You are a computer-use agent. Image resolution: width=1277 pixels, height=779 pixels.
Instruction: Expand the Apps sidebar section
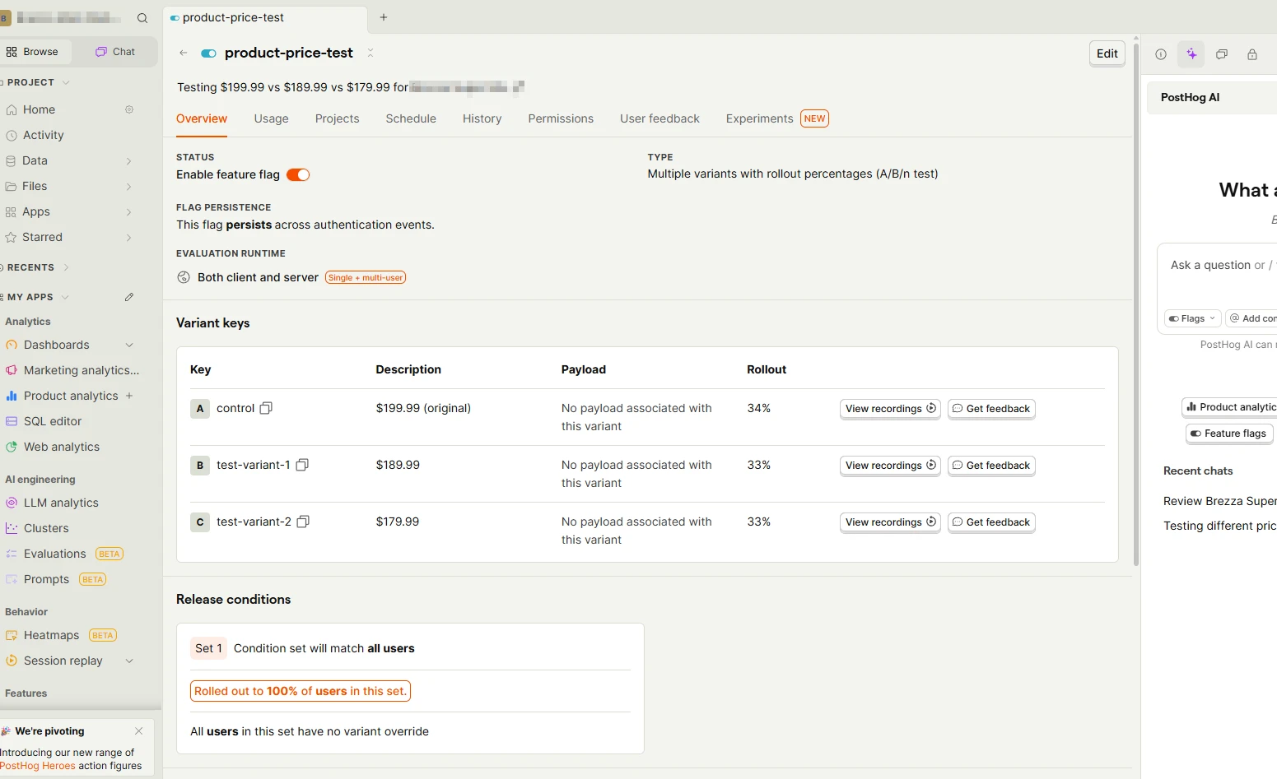click(x=129, y=211)
